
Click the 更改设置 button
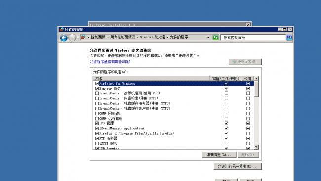245,62
